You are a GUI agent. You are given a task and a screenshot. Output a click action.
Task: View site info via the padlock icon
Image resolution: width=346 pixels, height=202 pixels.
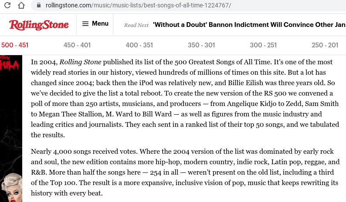coord(39,5)
